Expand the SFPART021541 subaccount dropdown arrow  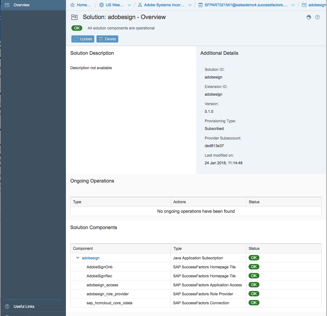[x=293, y=5]
